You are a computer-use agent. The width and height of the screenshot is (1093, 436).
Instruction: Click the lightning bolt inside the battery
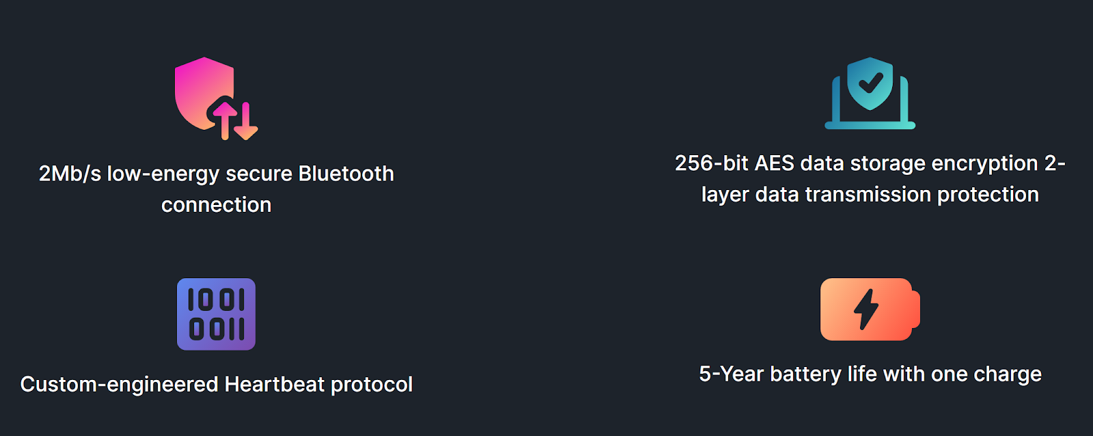click(x=866, y=309)
